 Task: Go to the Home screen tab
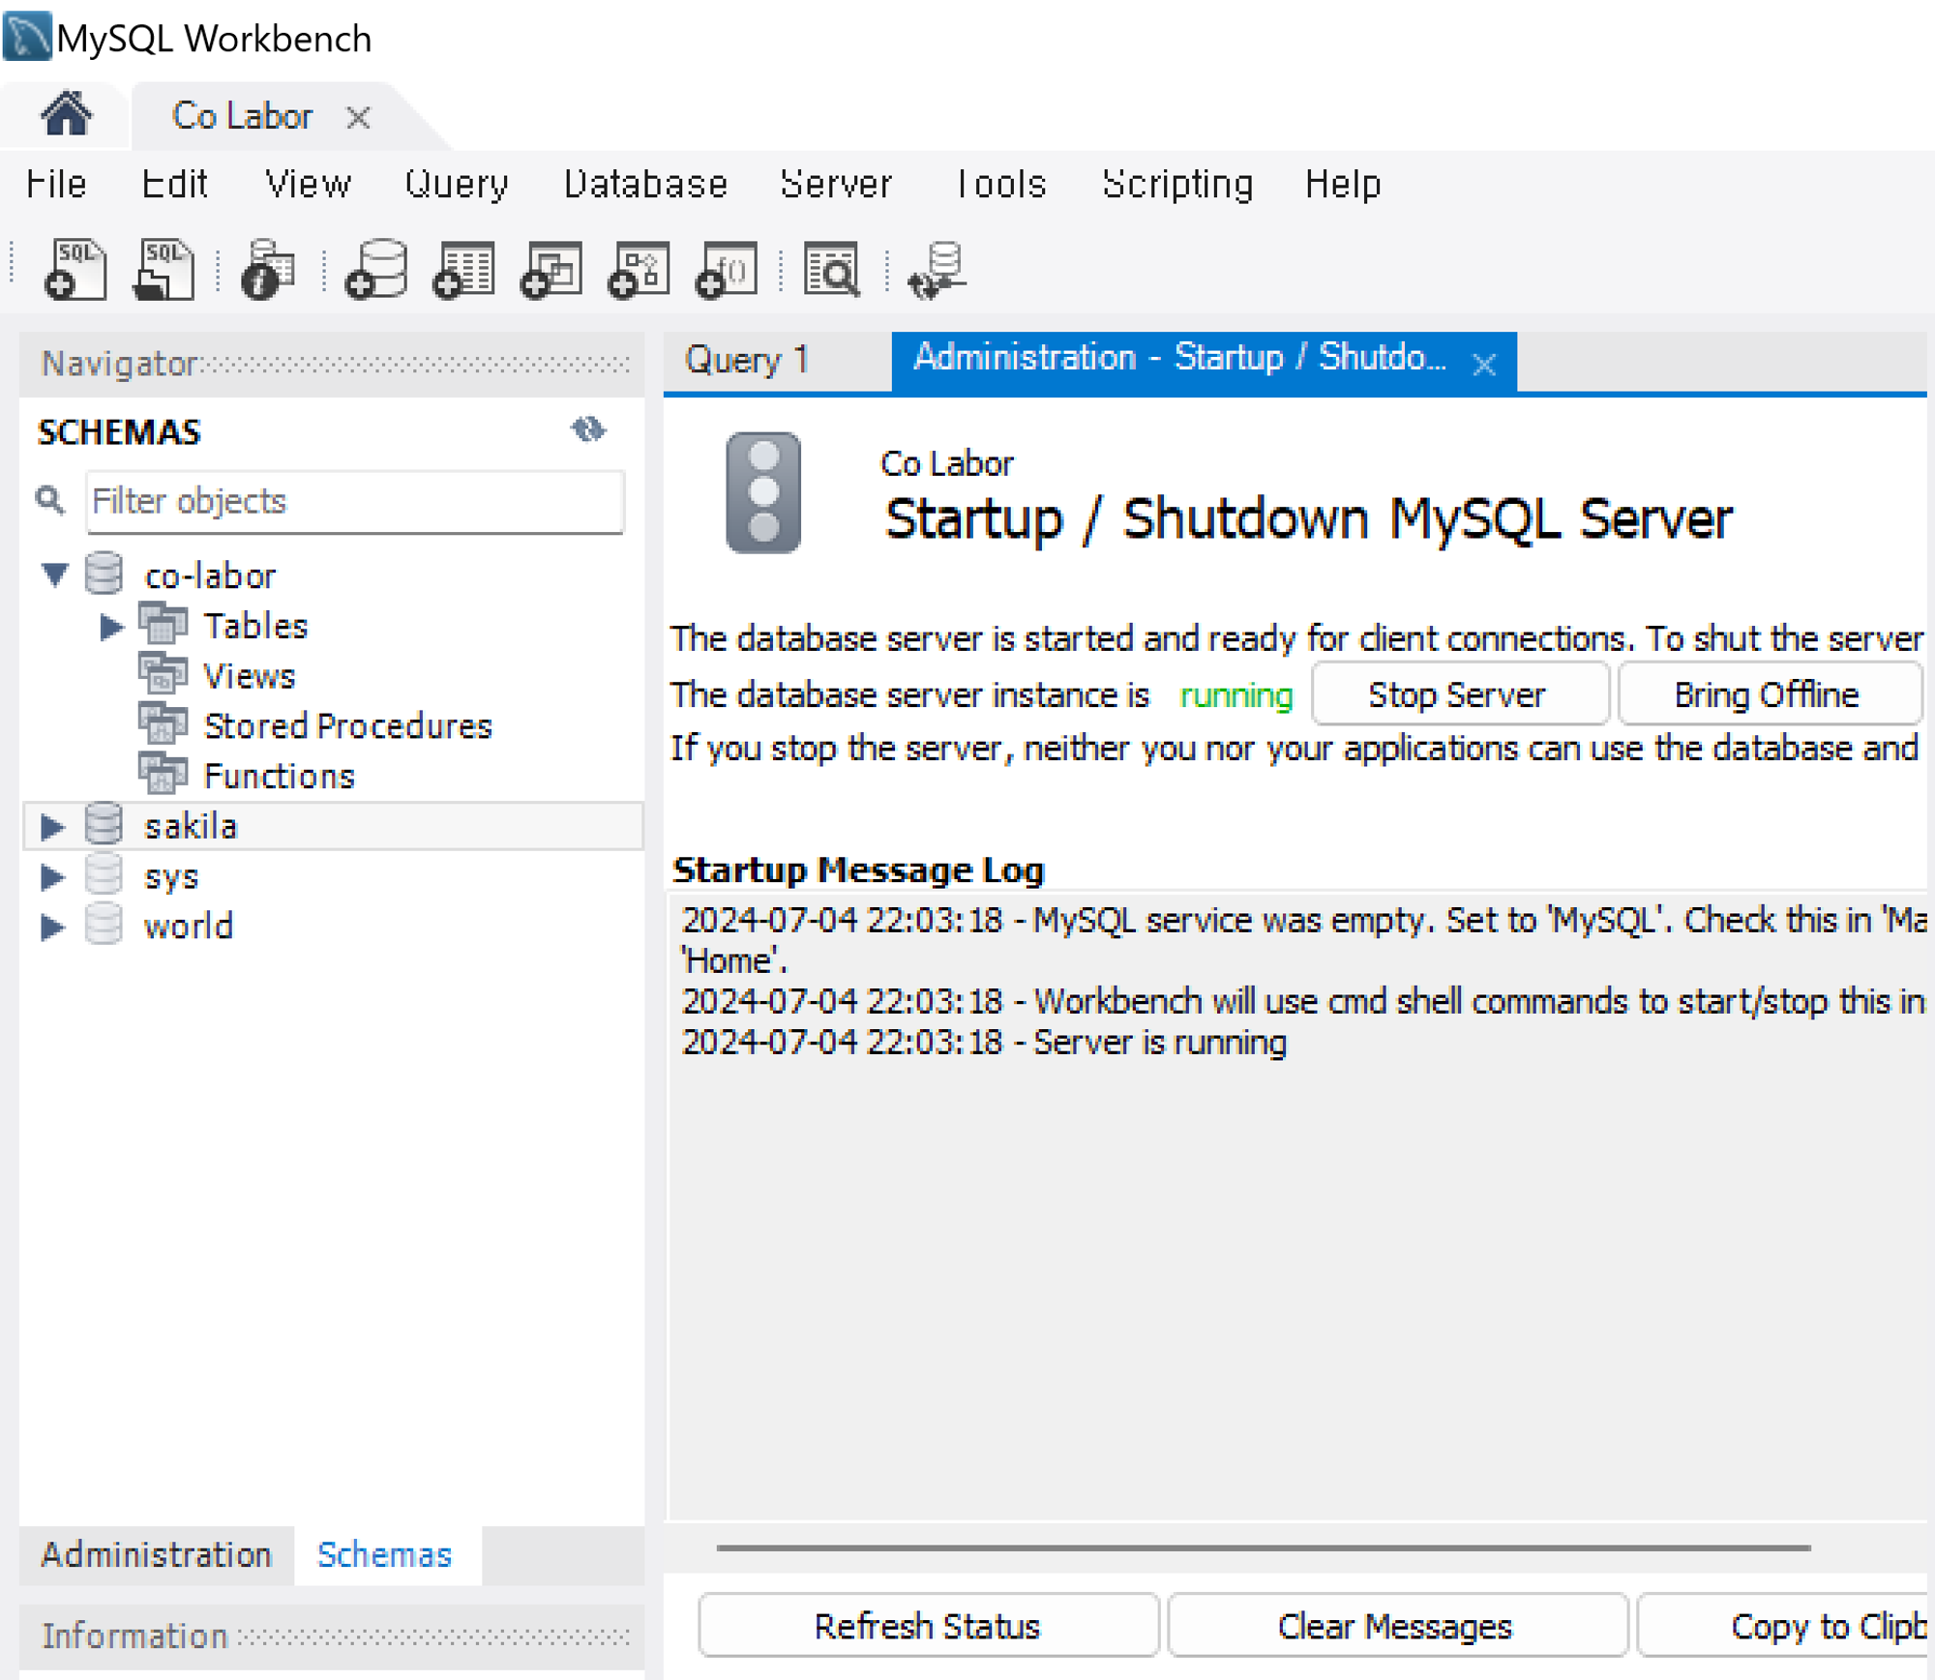pyautogui.click(x=66, y=115)
